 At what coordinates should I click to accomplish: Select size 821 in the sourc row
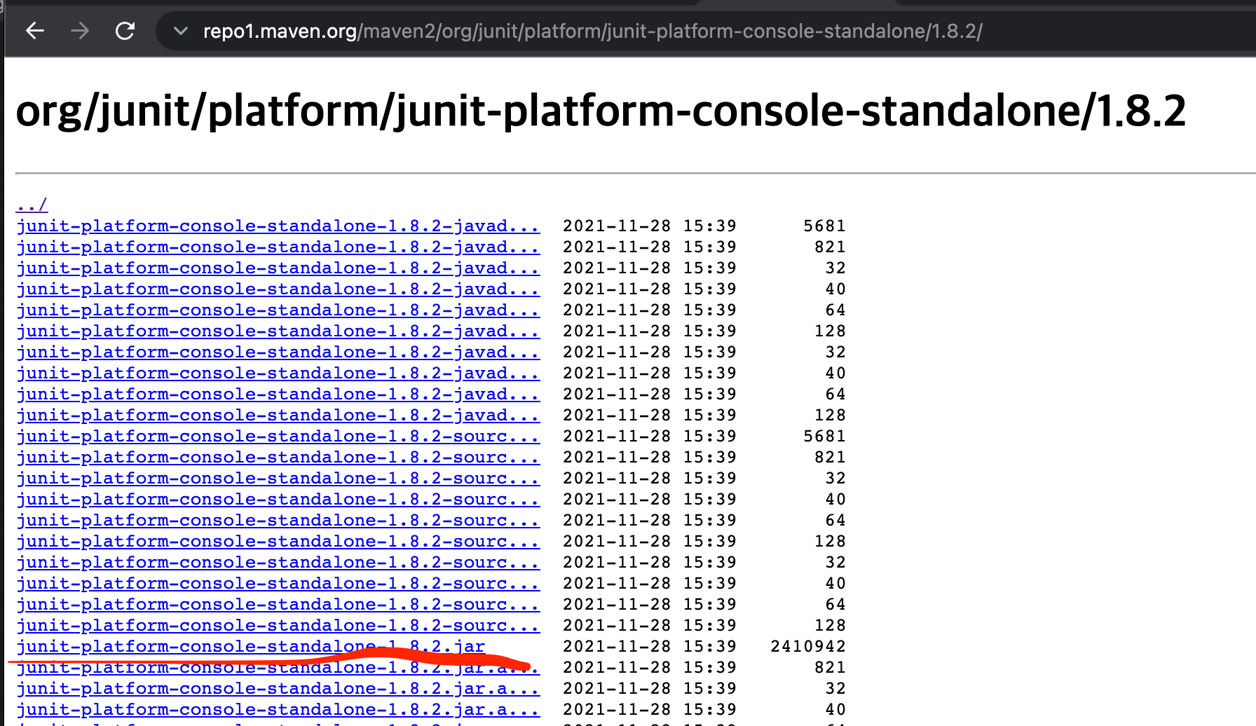click(830, 457)
